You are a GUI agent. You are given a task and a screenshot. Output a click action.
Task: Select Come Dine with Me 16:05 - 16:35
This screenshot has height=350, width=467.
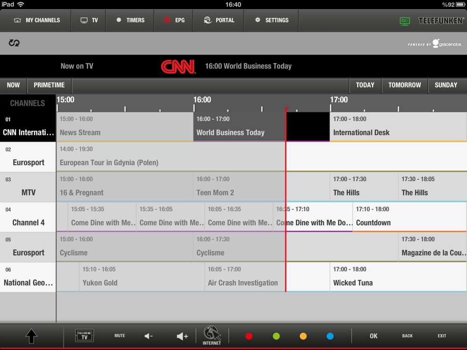(x=239, y=217)
